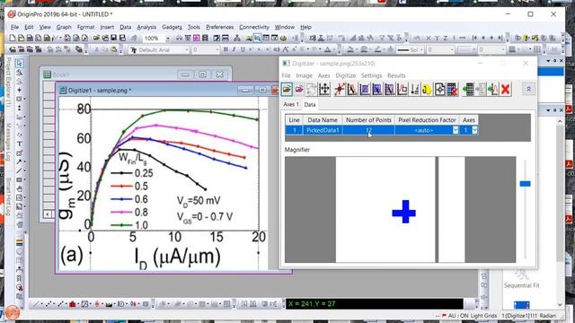Click the yellow circle icon in Digitizer
Screen dimensions: 575x323
coord(427,89)
